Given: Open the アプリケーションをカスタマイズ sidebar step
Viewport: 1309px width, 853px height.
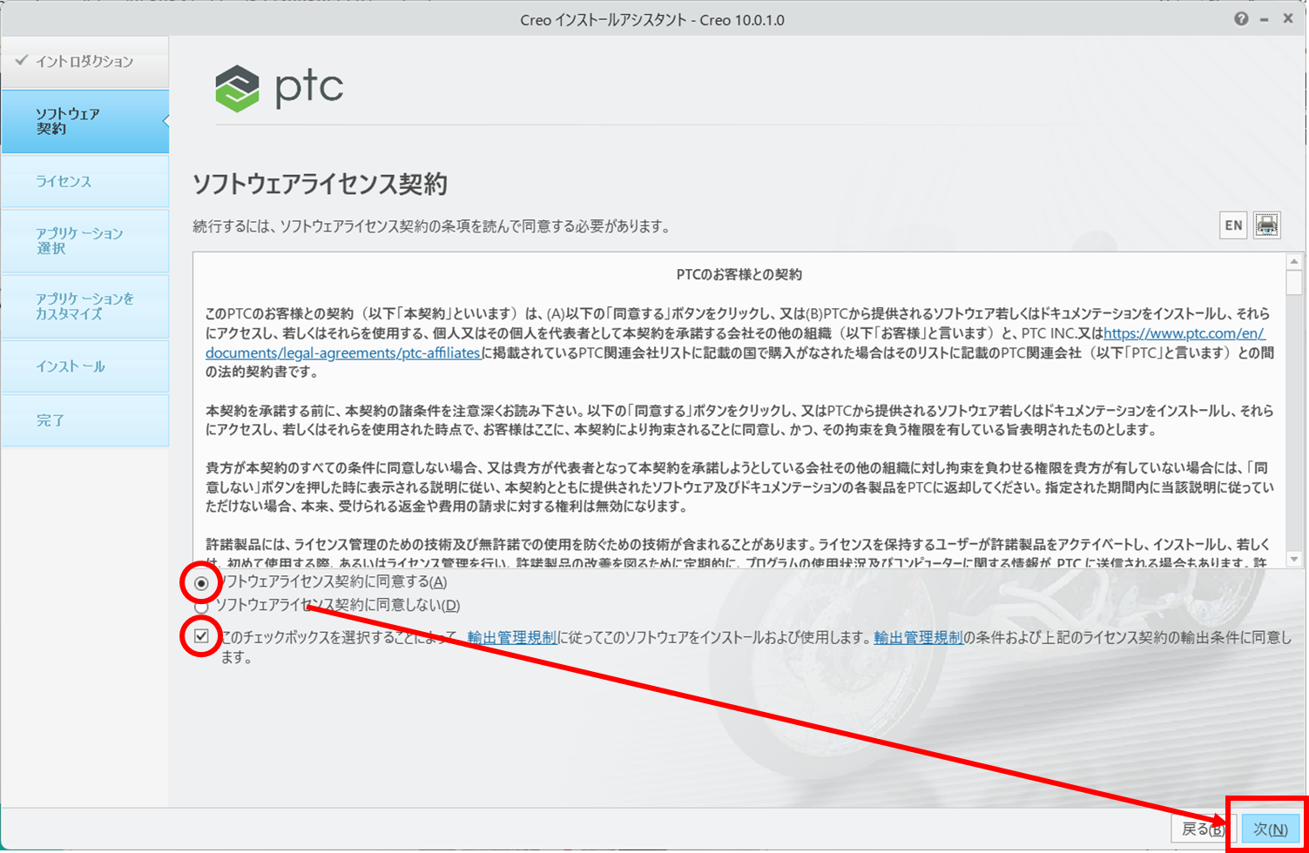Looking at the screenshot, I should click(x=84, y=306).
